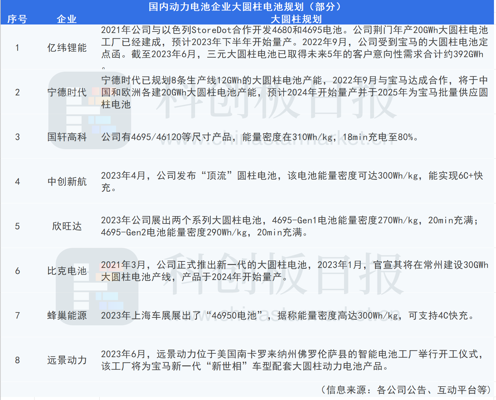496x400 pixels.
Task: Click 欣旺达 second line about 4695-Gen2 battery
Action: pos(204,232)
